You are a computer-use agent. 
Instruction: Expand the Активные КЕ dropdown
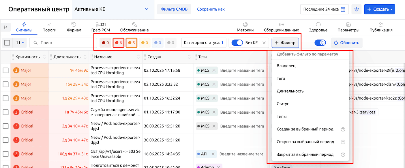tap(147, 9)
